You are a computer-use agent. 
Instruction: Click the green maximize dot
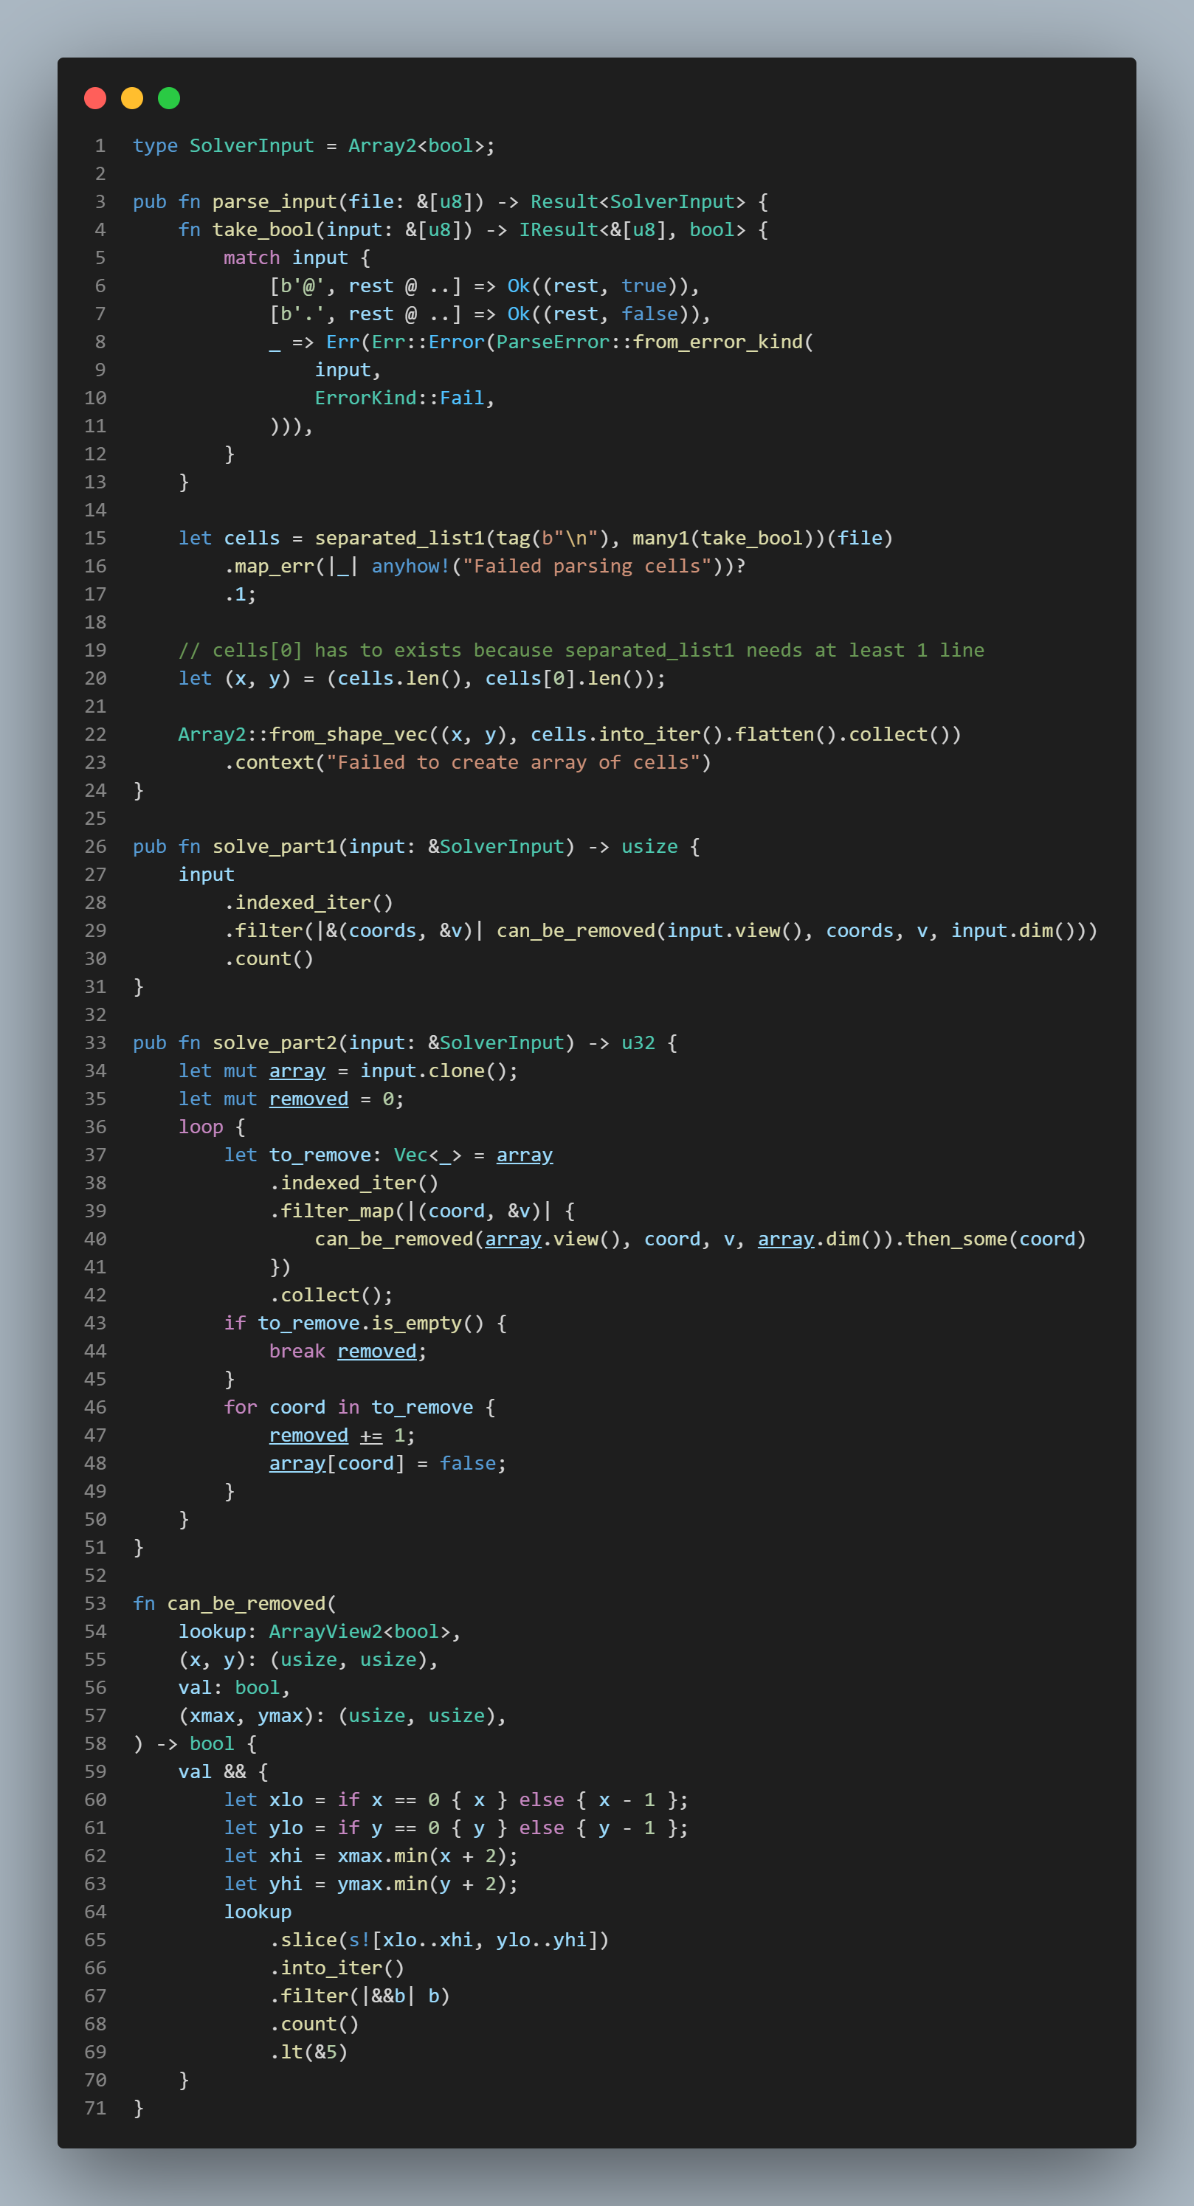pyautogui.click(x=170, y=98)
